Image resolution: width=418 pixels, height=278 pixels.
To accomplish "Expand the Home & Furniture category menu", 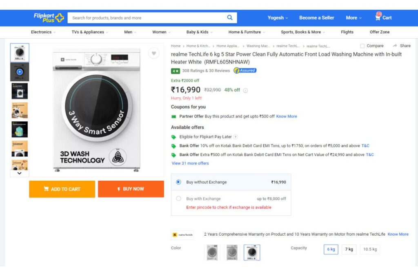I will pyautogui.click(x=247, y=32).
